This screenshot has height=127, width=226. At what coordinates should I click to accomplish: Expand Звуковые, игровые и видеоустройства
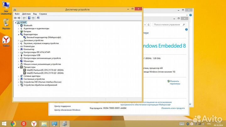click(19, 43)
